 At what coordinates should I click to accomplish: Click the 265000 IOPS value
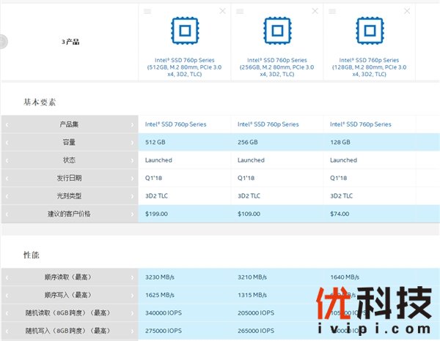(x=256, y=331)
